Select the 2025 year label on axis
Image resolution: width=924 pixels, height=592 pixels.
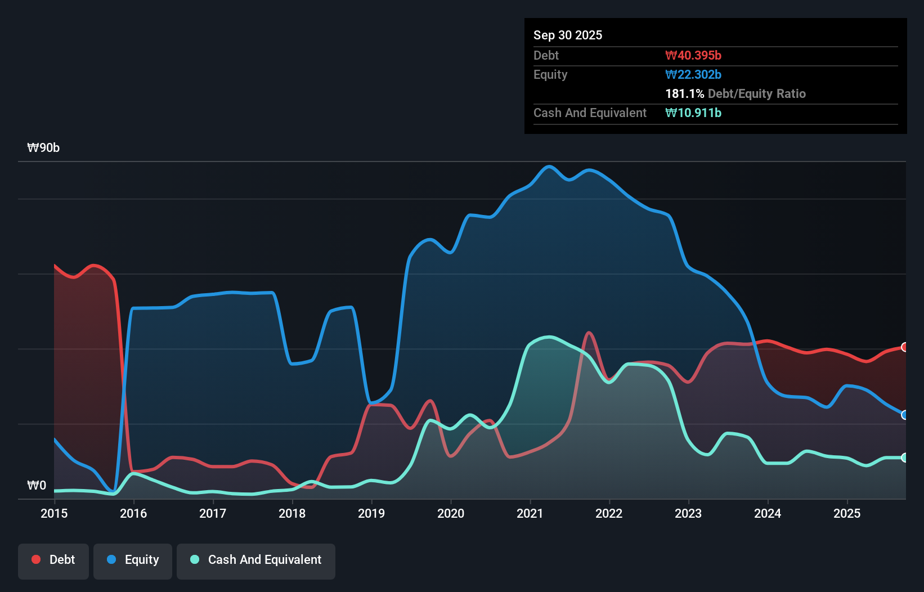coord(847,514)
